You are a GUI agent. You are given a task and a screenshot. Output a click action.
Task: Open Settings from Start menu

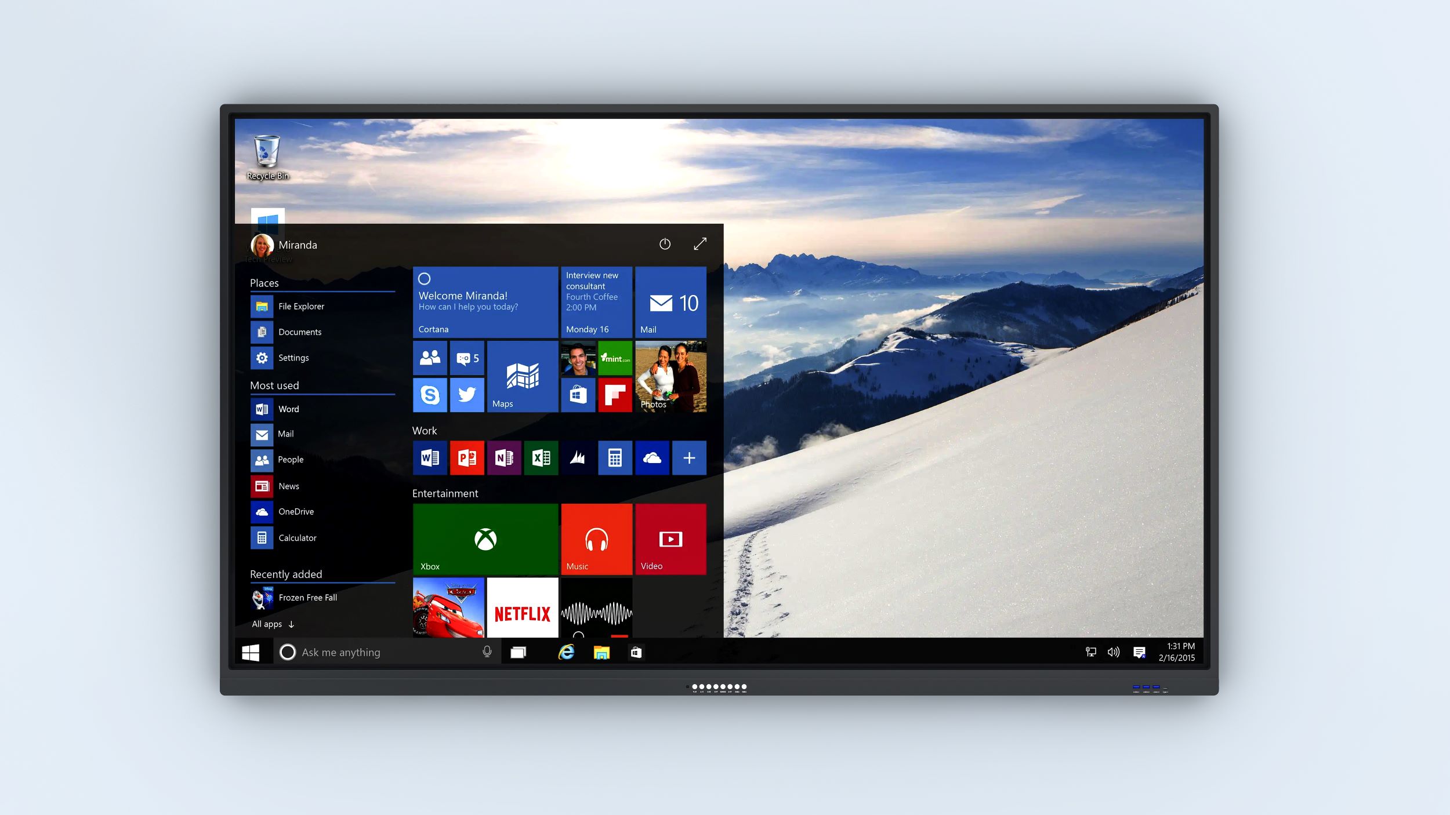point(293,357)
